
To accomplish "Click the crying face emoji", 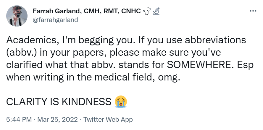I will pos(121,101).
